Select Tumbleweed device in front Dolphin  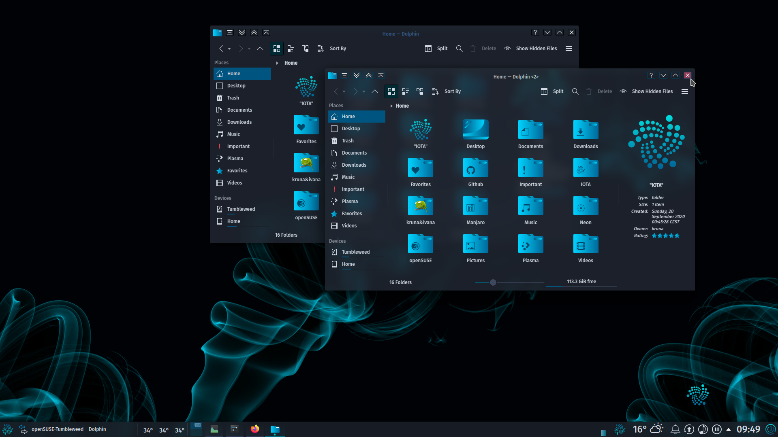pos(357,252)
